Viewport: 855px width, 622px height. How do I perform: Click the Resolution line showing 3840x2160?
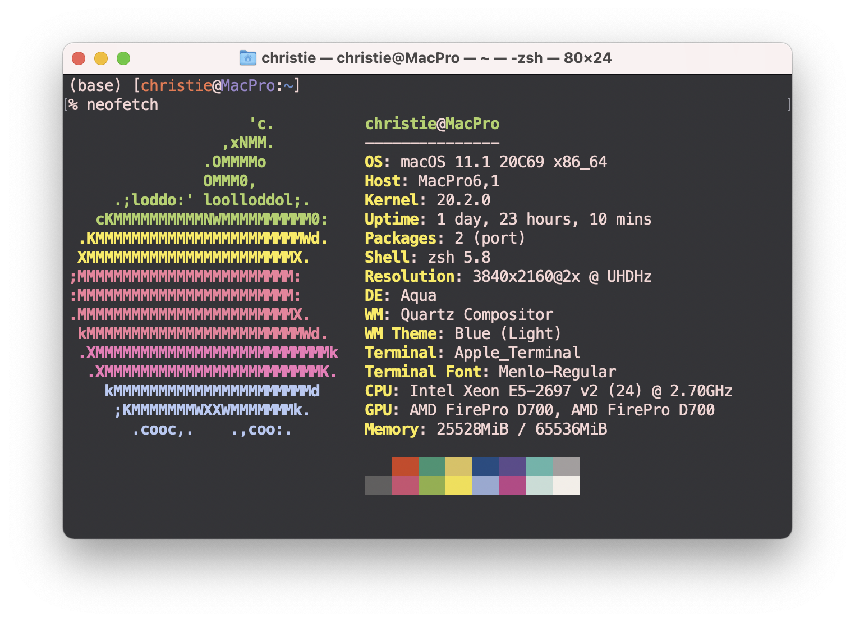(x=508, y=277)
